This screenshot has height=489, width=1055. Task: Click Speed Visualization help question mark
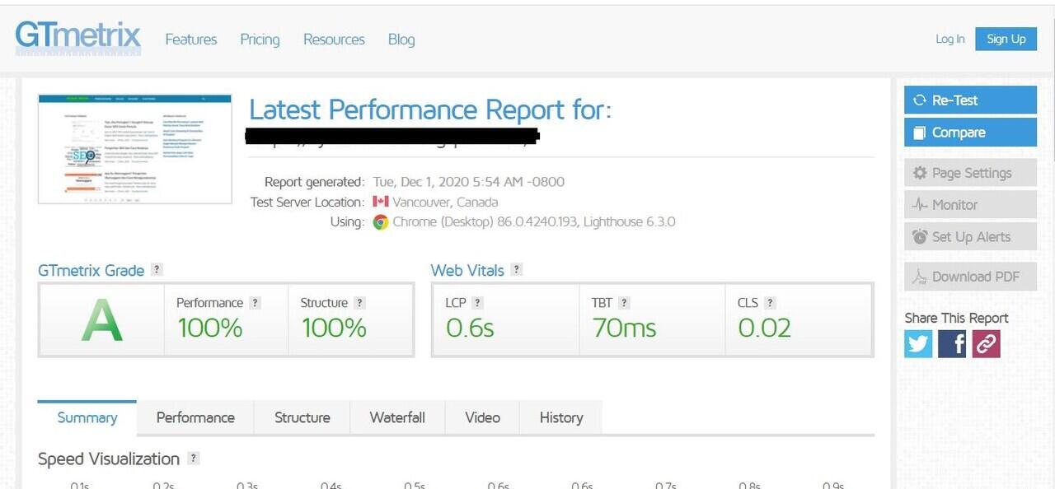[193, 459]
